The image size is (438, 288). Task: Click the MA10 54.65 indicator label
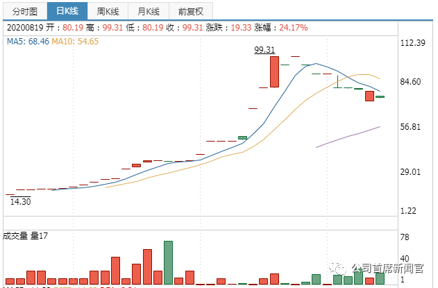[75, 42]
